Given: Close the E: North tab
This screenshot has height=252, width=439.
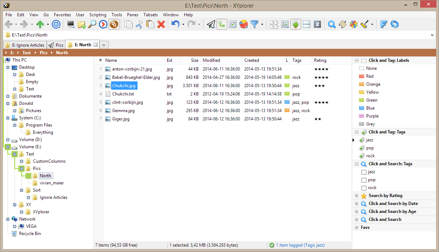Looking at the screenshot, I should [x=96, y=44].
